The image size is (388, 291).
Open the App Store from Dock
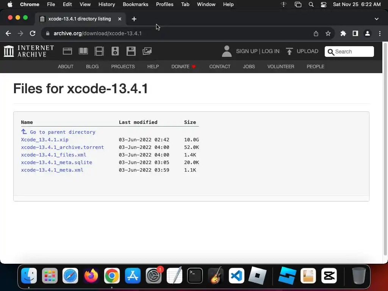[133, 275]
